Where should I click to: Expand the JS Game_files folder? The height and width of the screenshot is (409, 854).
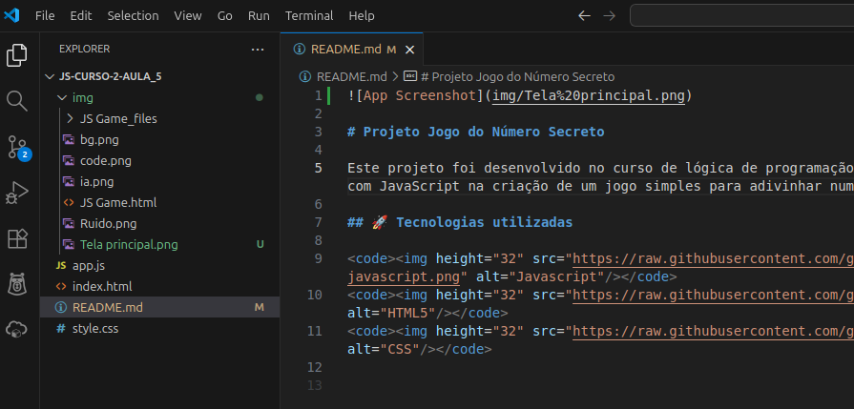coord(70,118)
